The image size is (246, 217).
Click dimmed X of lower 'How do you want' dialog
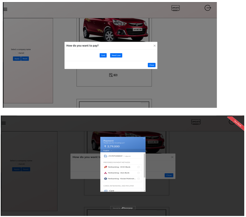coord(172,157)
